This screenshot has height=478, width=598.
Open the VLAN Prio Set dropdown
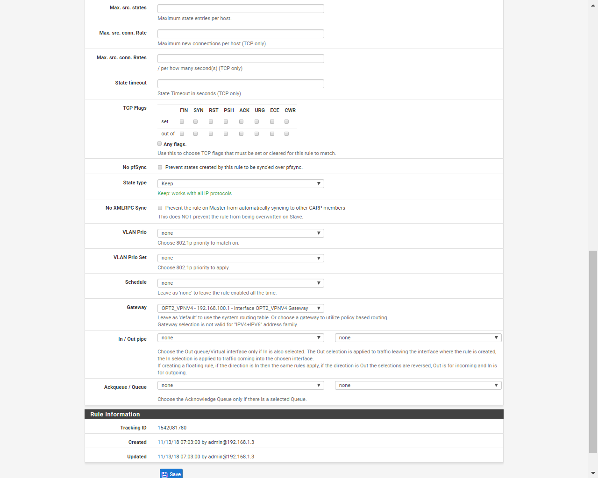pyautogui.click(x=241, y=258)
